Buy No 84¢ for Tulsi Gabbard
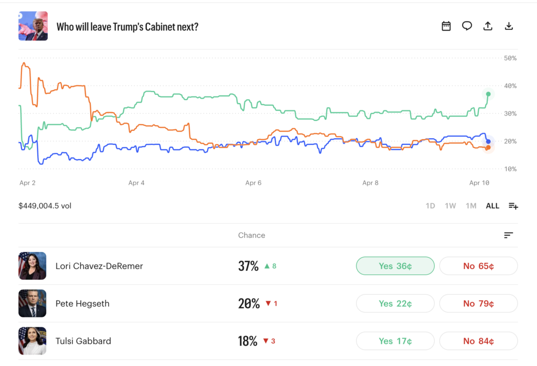Screen dimensions: 537x366 pyautogui.click(x=478, y=341)
